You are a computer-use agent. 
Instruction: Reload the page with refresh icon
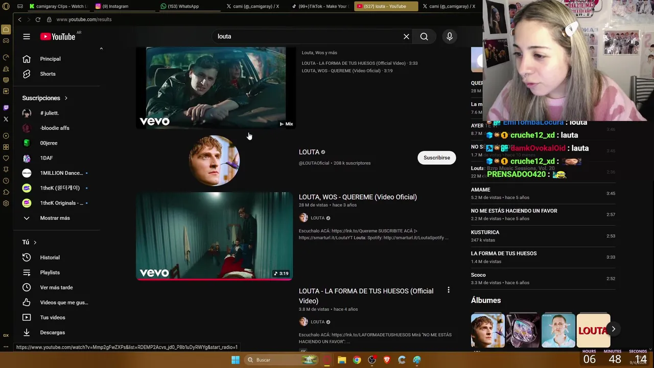click(x=38, y=19)
